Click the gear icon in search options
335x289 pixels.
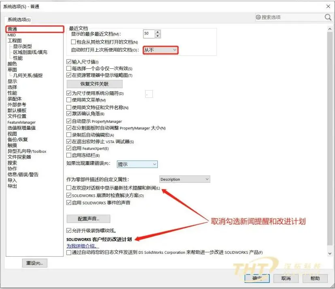(258, 17)
